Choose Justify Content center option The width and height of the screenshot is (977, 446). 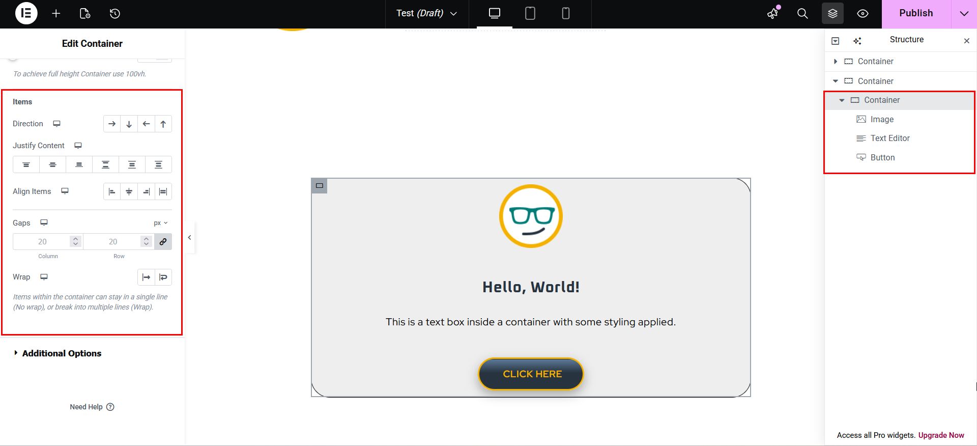[52, 164]
